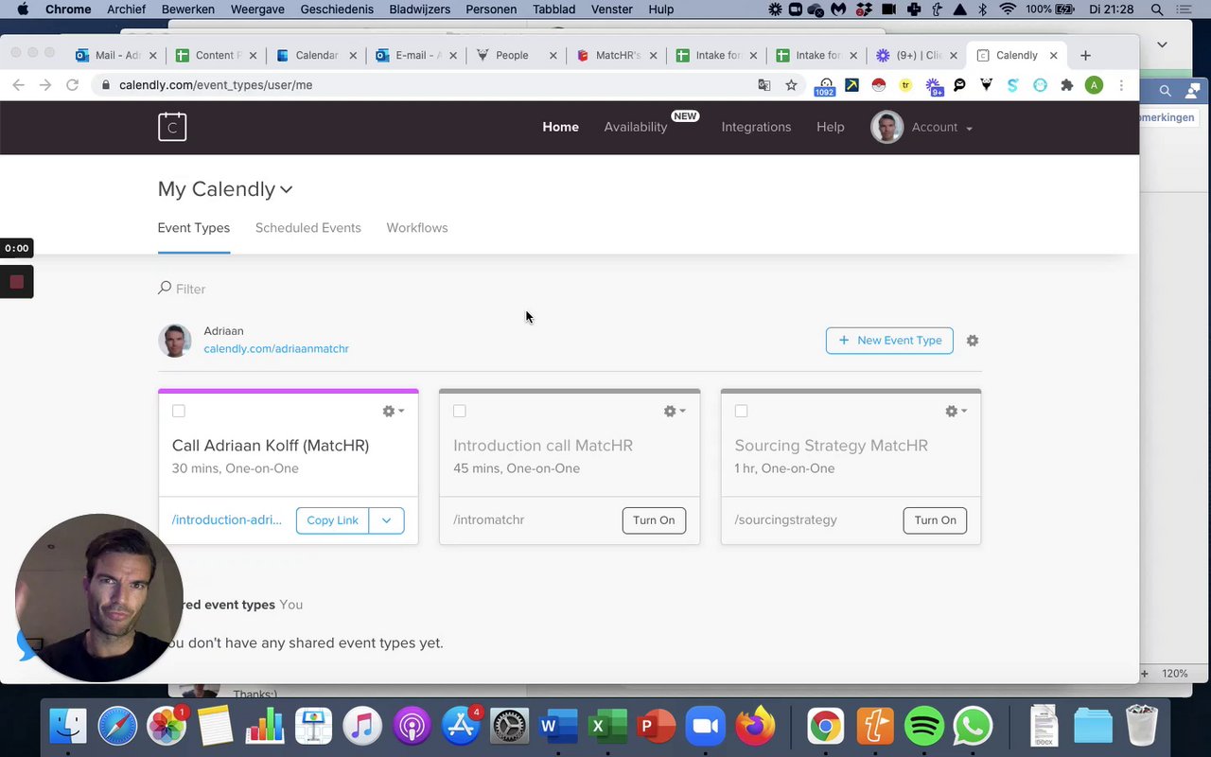The image size is (1211, 757).
Task: Switch to Workflows tab
Action: 417,228
